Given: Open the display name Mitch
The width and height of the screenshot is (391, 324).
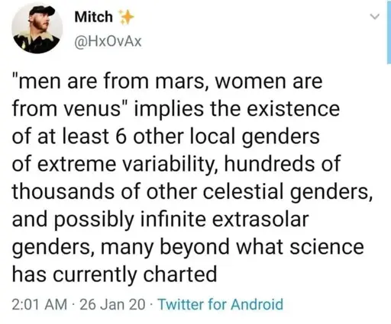Looking at the screenshot, I should [x=93, y=17].
